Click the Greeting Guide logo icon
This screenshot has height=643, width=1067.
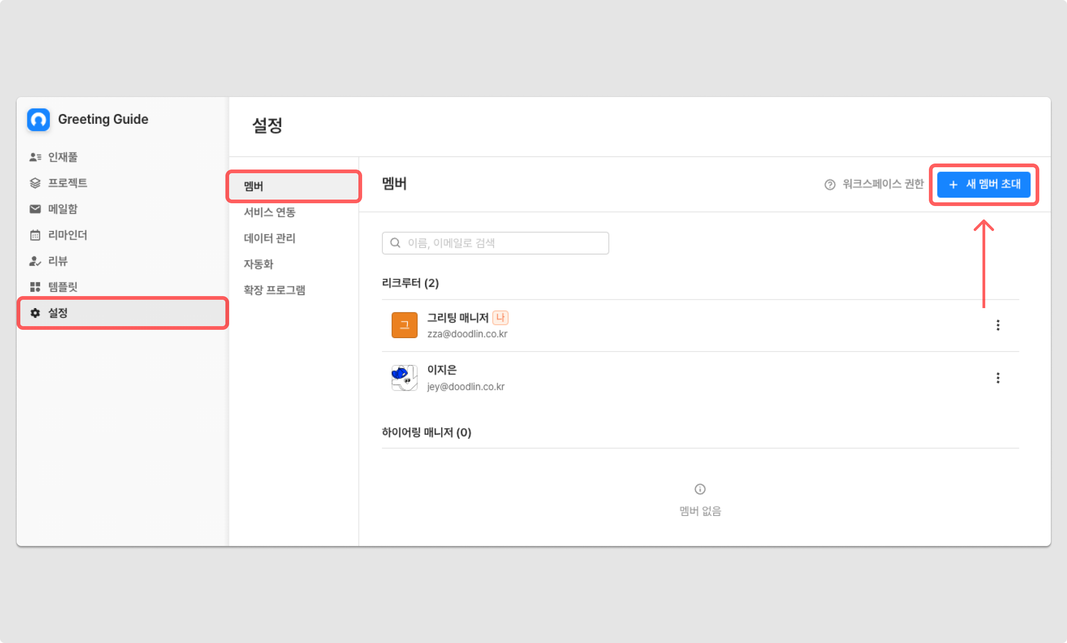[38, 120]
